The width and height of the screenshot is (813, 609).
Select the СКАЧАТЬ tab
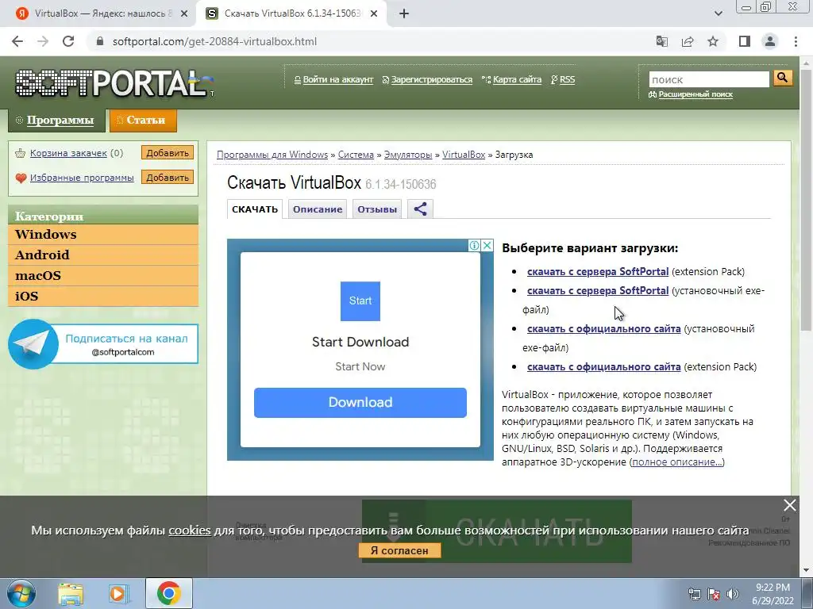point(255,209)
